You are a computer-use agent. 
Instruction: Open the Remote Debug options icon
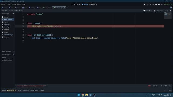click(153, 4)
